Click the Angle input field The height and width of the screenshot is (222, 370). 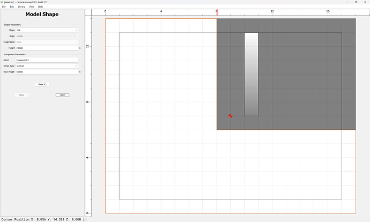pyautogui.click(x=47, y=36)
